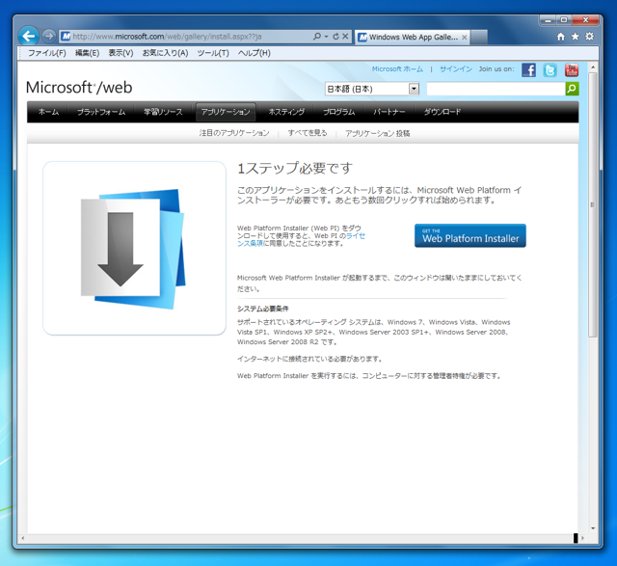Go to 学習リソース in the navigation bar
617x566 pixels.
coord(163,112)
